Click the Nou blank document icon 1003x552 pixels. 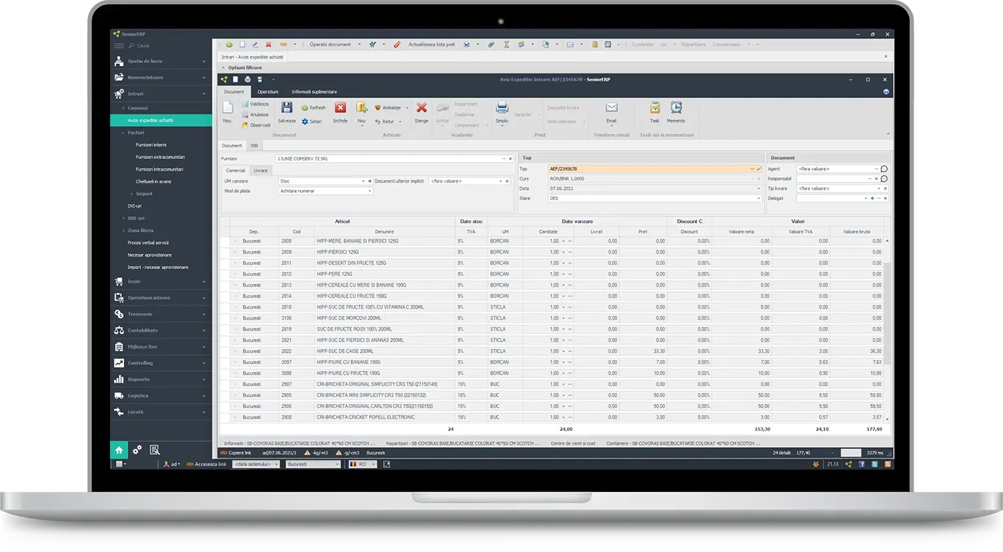coord(227,108)
